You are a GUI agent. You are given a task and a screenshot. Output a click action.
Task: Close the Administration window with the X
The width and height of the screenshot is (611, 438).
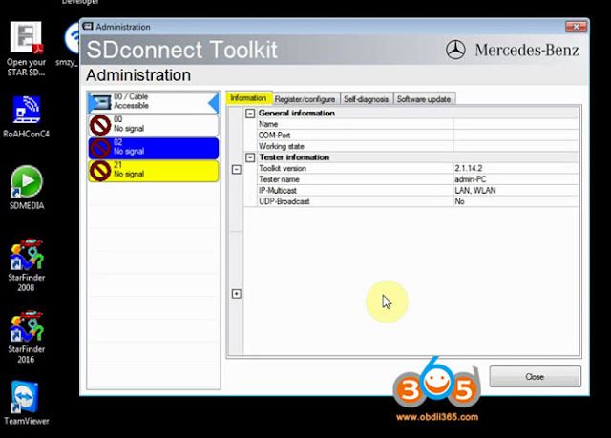pos(576,27)
